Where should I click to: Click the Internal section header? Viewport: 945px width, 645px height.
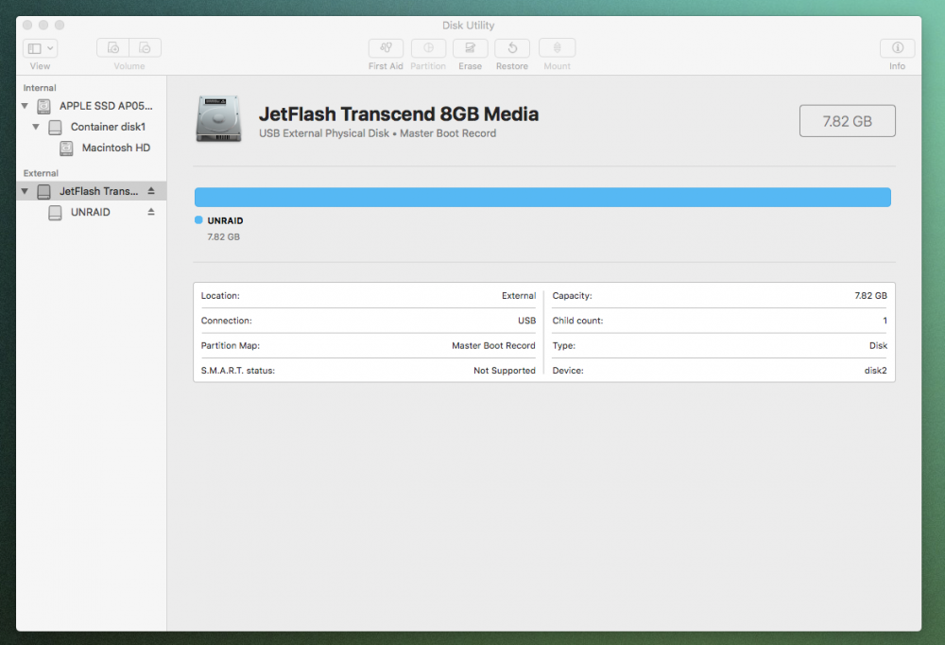click(40, 88)
